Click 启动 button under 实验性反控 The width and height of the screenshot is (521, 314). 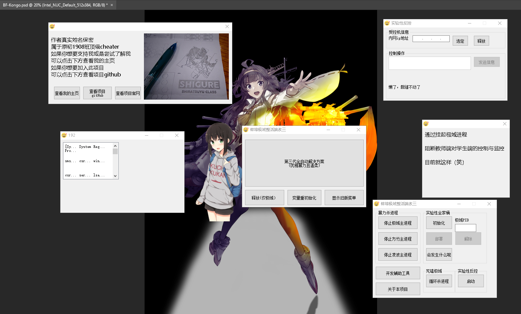click(x=471, y=281)
